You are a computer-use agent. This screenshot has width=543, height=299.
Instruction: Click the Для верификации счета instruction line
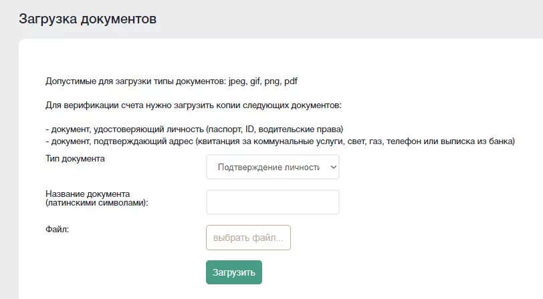tap(193, 105)
